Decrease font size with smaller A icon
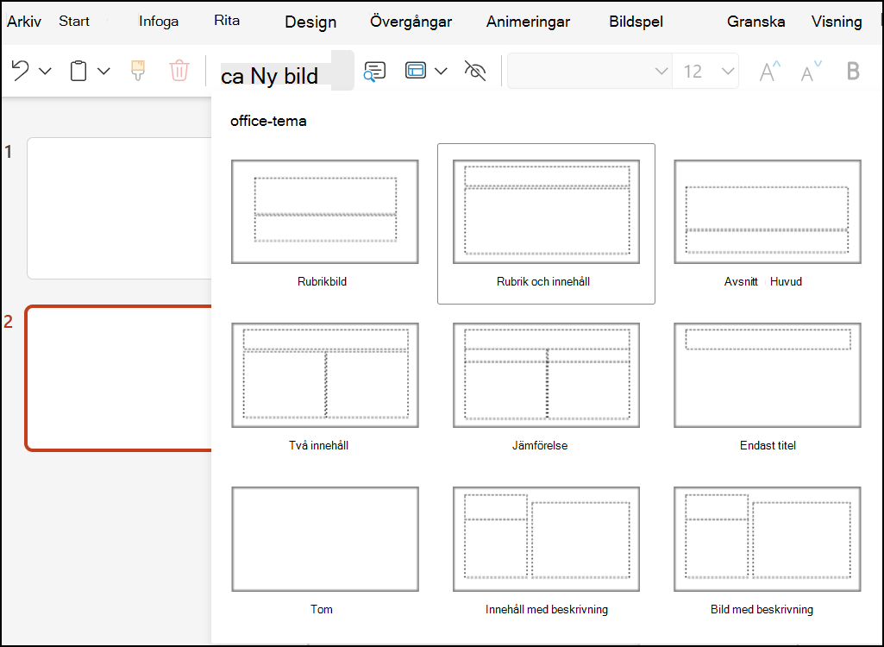884x647 pixels. tap(812, 71)
